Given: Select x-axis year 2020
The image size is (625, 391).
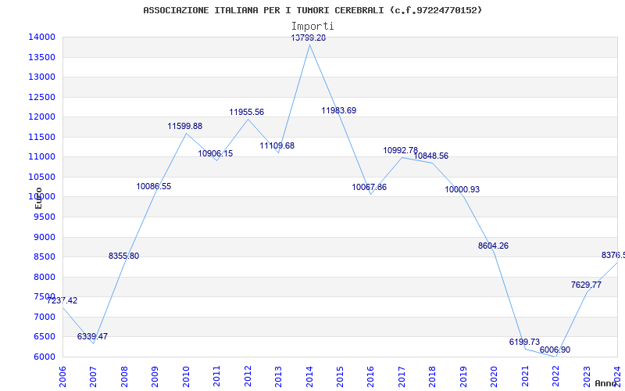Looking at the screenshot, I should pyautogui.click(x=495, y=377).
